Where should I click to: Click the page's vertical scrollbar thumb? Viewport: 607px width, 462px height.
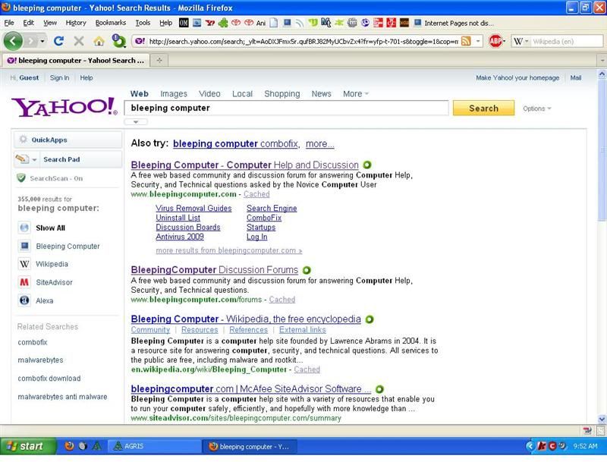(602, 151)
